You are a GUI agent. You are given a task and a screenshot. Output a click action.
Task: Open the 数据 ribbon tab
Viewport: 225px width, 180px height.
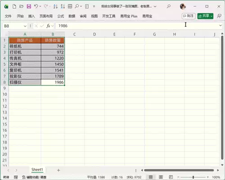(72, 16)
